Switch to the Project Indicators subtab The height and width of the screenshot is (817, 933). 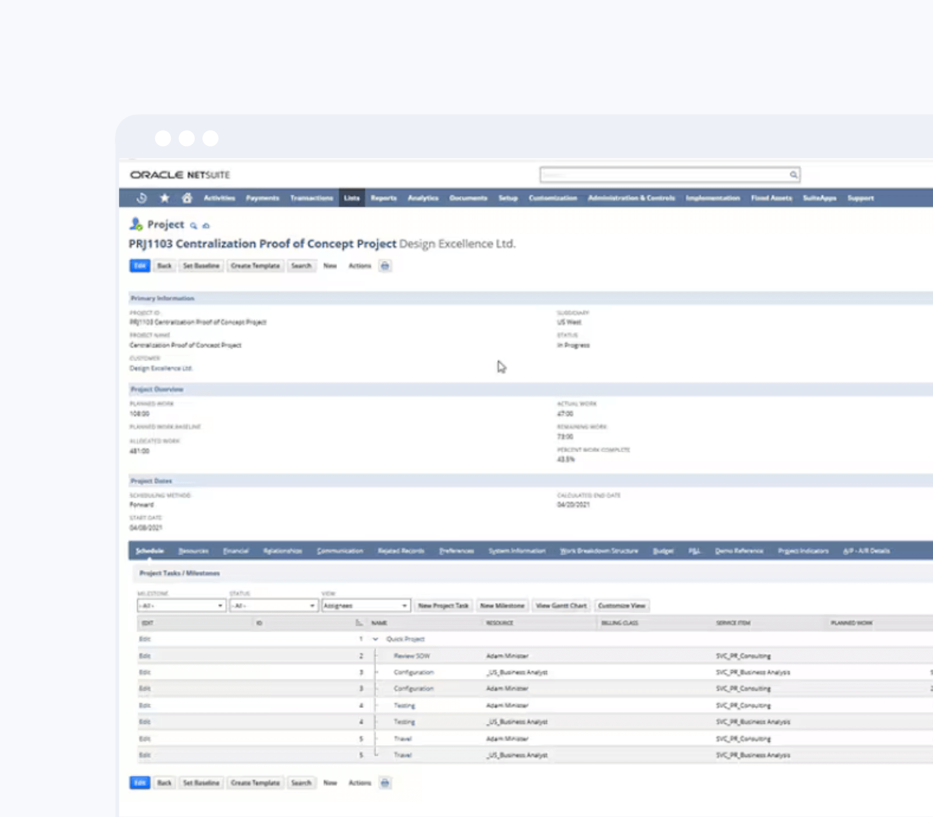(804, 551)
